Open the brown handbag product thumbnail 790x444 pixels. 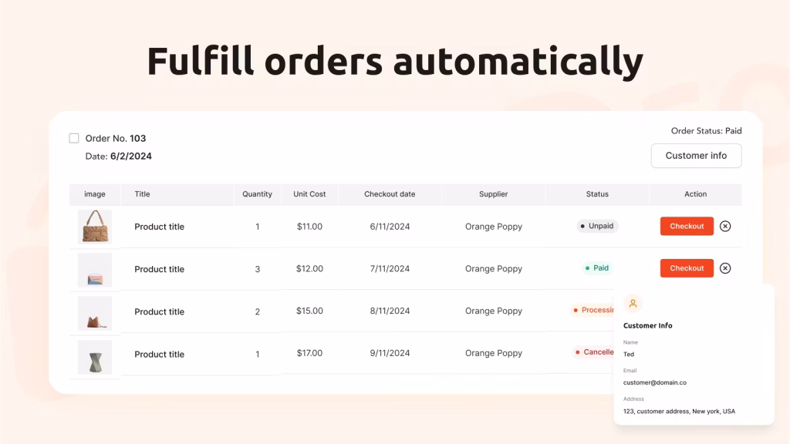[x=95, y=227]
